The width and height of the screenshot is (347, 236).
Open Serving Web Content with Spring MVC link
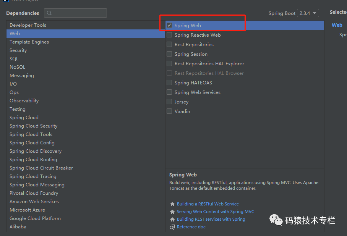[215, 212]
